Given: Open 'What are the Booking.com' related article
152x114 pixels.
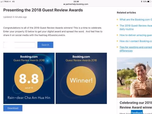Looking at the screenshot, I should pos(136,19).
